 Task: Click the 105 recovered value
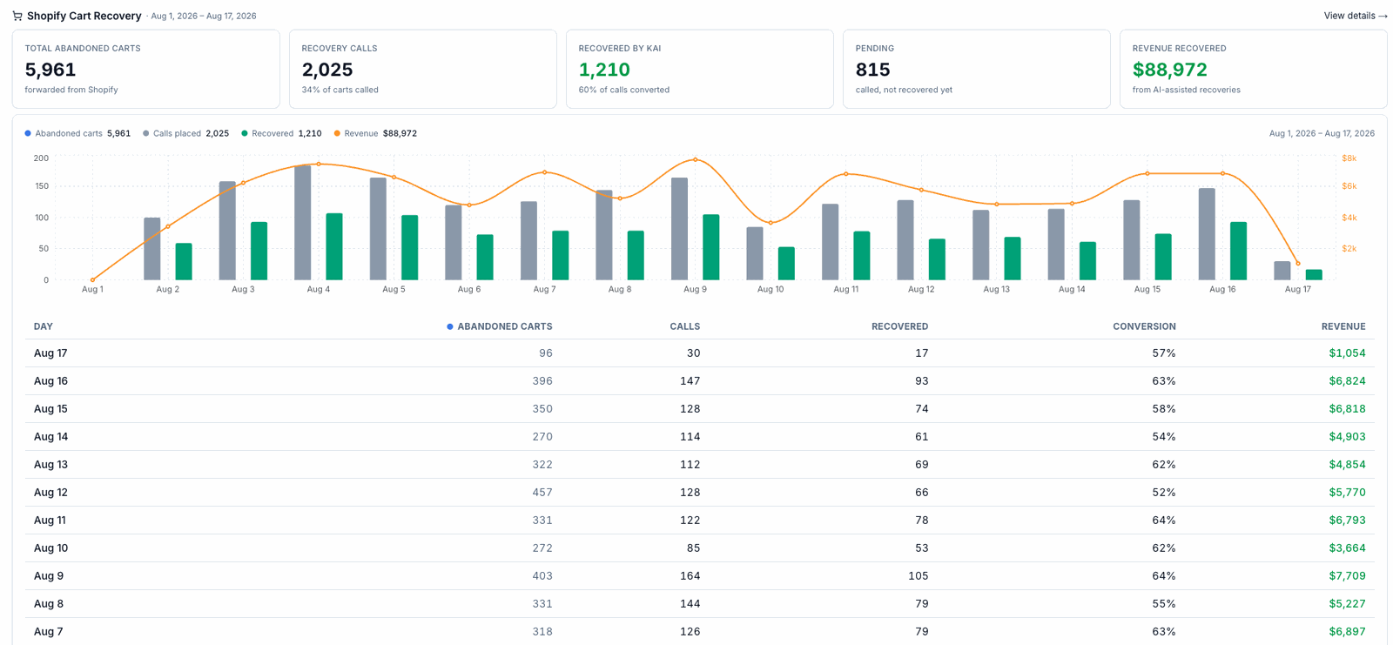coord(919,576)
